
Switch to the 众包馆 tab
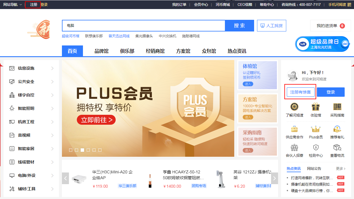pyautogui.click(x=209, y=51)
